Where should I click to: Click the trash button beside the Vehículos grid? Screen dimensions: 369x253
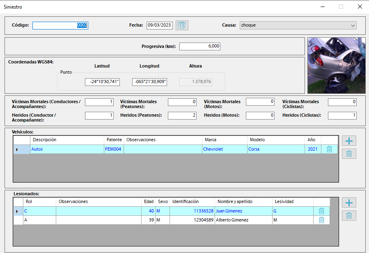(349, 154)
